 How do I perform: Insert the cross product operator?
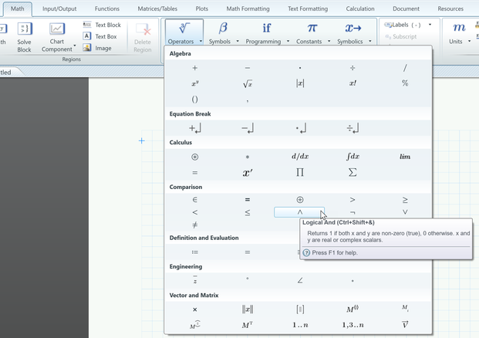pyautogui.click(x=195, y=309)
